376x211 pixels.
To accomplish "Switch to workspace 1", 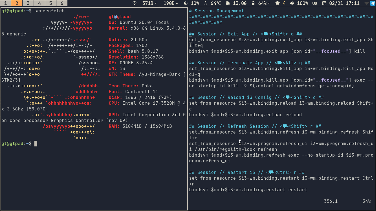I will click(6, 3).
